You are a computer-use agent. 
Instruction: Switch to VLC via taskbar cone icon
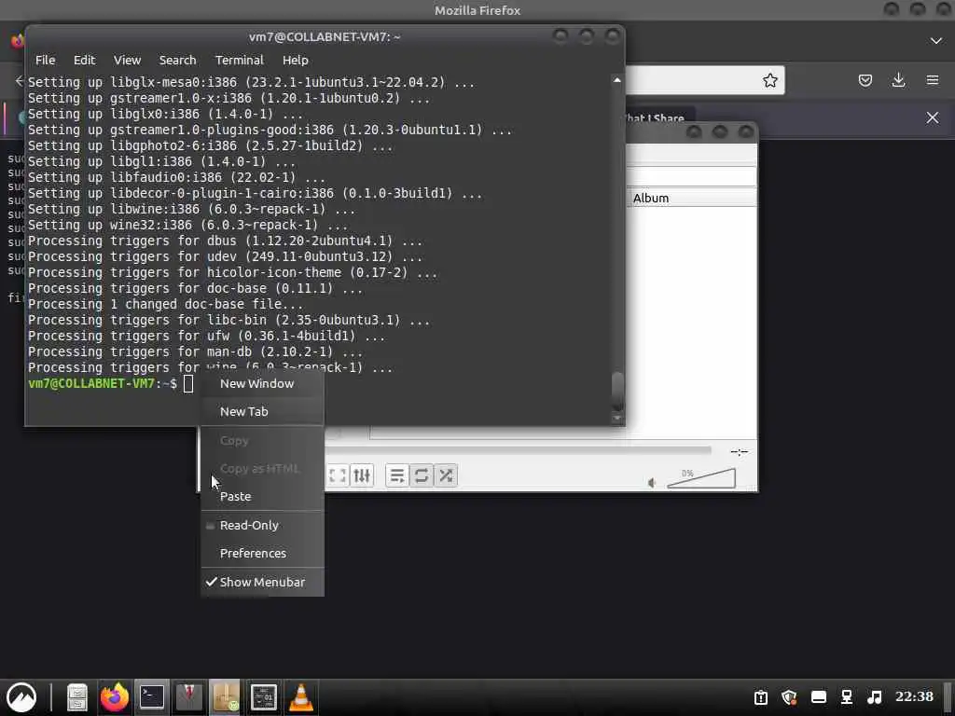tap(301, 696)
